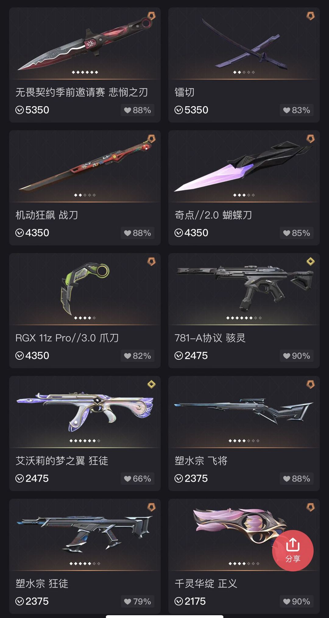
Task: Like the 悲悯之刃 skin via 88% heart
Action: [137, 110]
